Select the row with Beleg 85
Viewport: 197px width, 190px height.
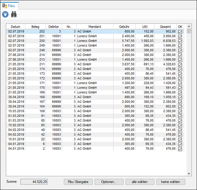[x=95, y=120]
